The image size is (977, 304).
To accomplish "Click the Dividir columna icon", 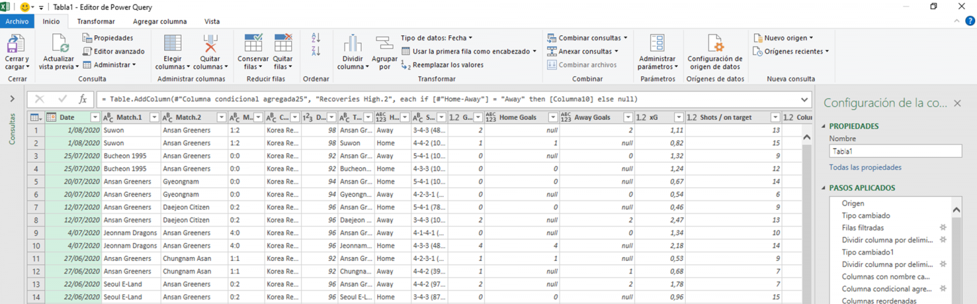I will pyautogui.click(x=352, y=44).
